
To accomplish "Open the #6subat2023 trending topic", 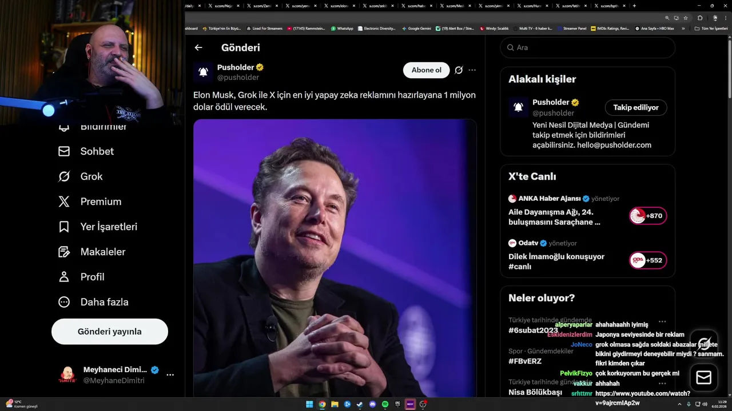I will (533, 331).
